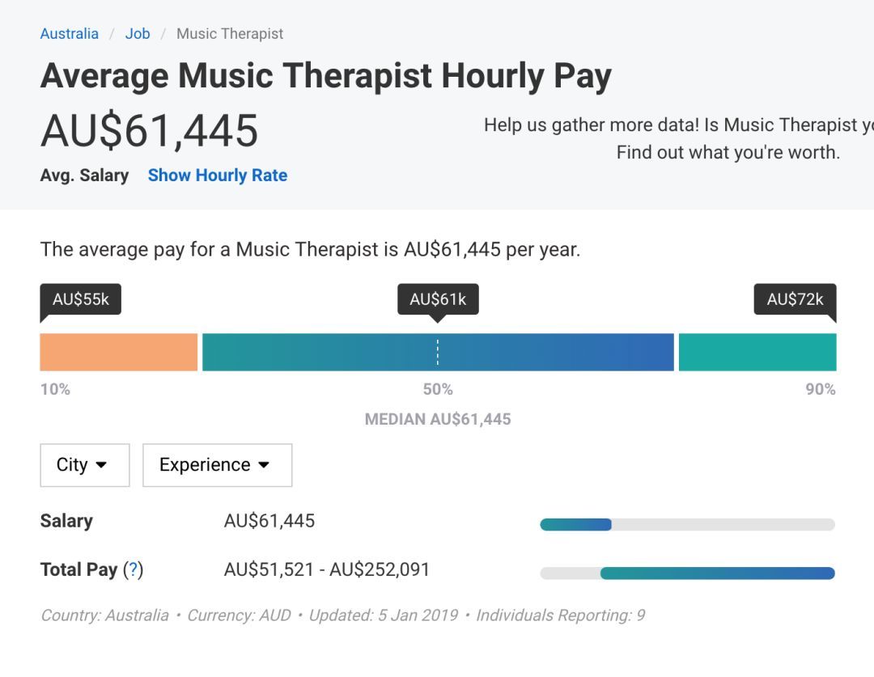Image resolution: width=874 pixels, height=677 pixels.
Task: Click the Find out what you're worth text
Action: [x=728, y=152]
